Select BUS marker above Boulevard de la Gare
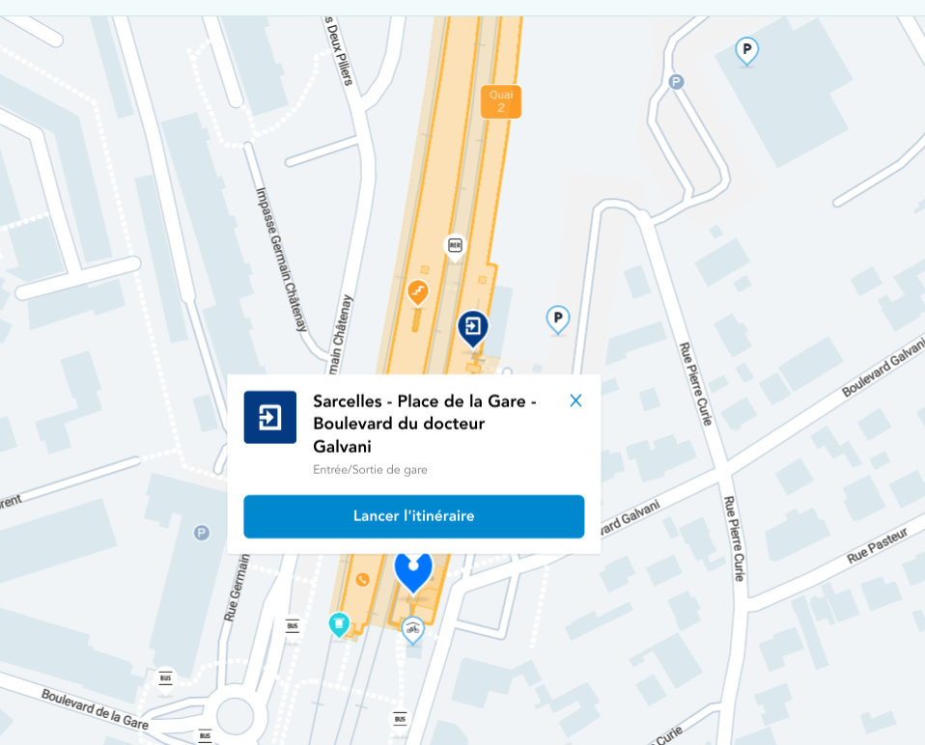The width and height of the screenshot is (925, 745). (x=165, y=677)
